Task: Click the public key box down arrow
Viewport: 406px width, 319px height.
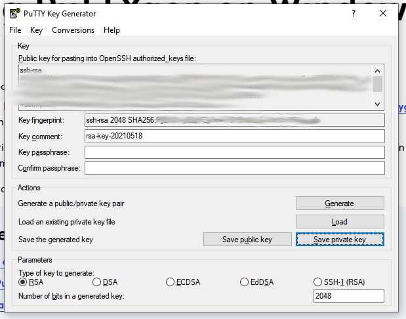Action: click(x=378, y=104)
